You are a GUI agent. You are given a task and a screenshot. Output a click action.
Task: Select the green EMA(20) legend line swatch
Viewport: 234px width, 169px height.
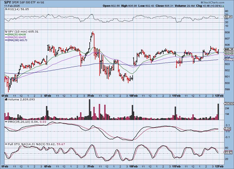[6, 35]
